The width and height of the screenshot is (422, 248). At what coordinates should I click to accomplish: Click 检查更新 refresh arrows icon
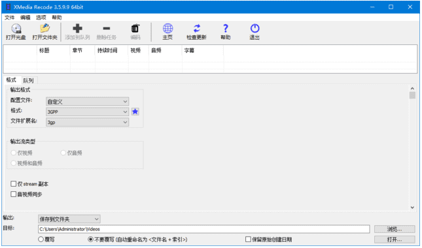coord(197,28)
